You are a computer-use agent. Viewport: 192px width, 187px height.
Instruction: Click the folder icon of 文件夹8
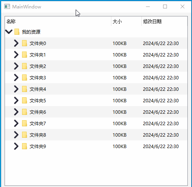tap(24, 135)
